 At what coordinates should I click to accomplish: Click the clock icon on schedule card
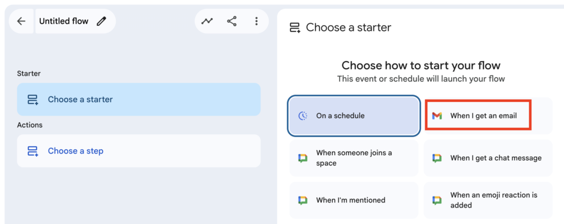tap(302, 116)
